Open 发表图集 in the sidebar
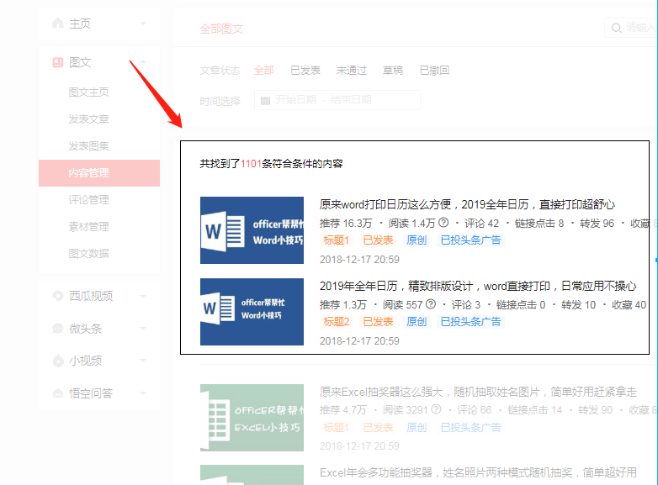658x485 pixels. [88, 146]
